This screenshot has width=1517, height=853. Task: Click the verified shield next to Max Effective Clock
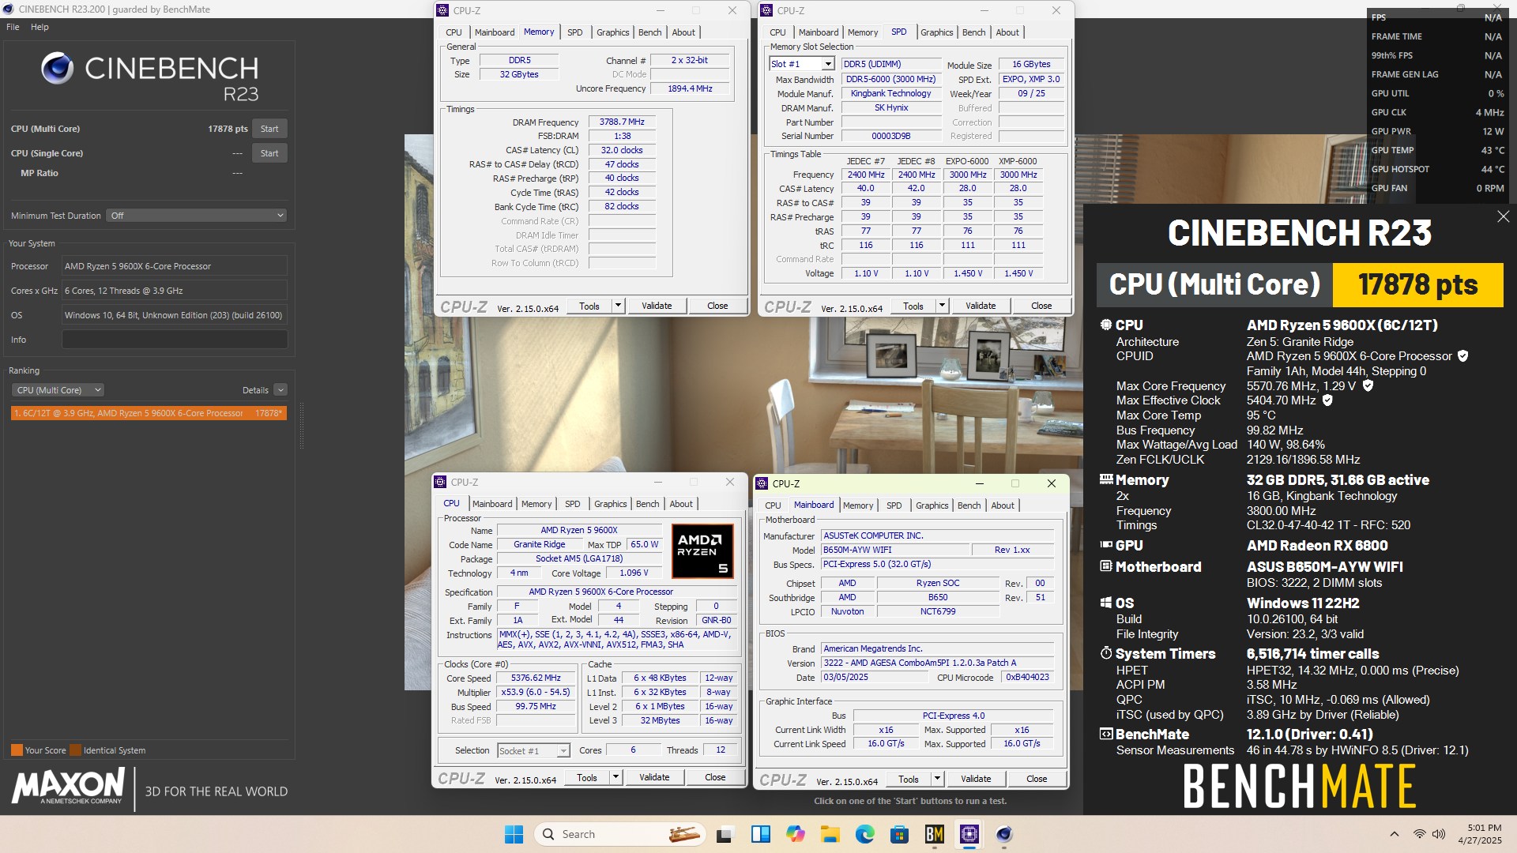click(x=1327, y=400)
